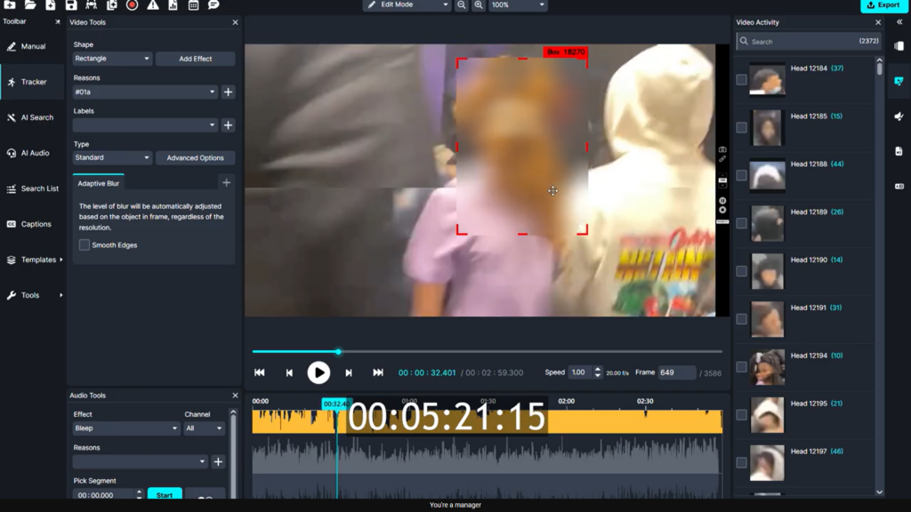Select the Tracker tool in the toolbar
This screenshot has width=911, height=512.
tap(33, 82)
